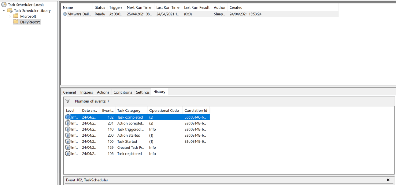Click info icon on Task completed row
This screenshot has width=396, height=185.
point(68,117)
